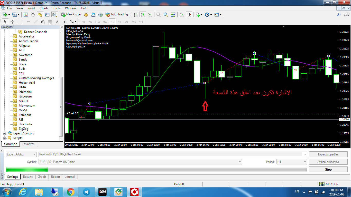The image size is (351, 197).
Task: Select the Draw Text 'A' tool
Action: click(57, 22)
